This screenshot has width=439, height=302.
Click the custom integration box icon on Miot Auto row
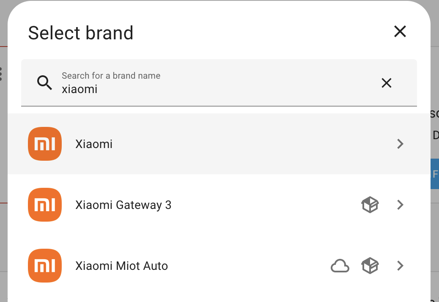(370, 266)
